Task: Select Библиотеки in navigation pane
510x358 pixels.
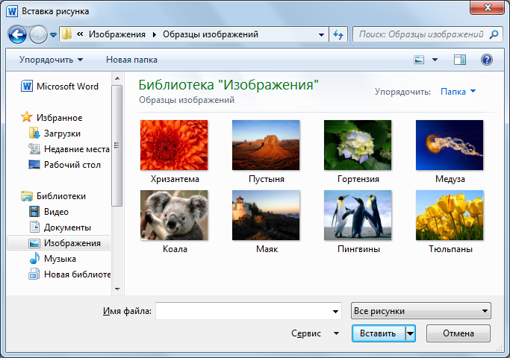Action: click(53, 196)
